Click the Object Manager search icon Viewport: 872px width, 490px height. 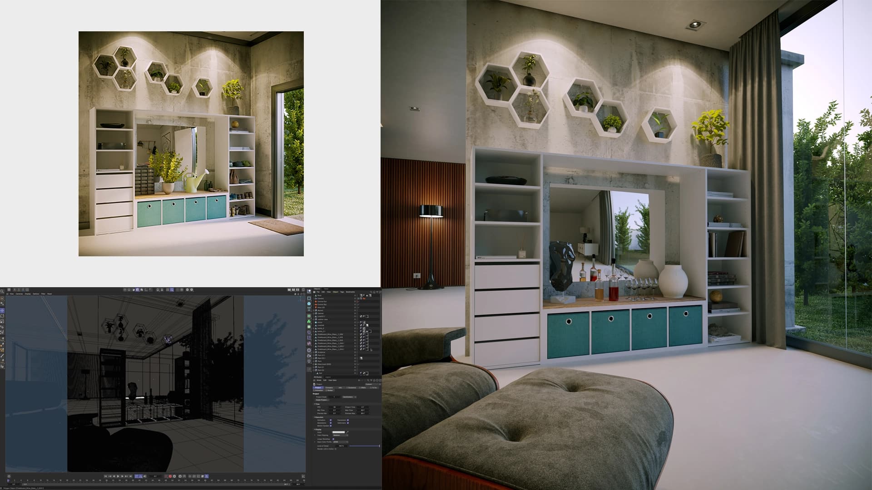click(x=371, y=292)
